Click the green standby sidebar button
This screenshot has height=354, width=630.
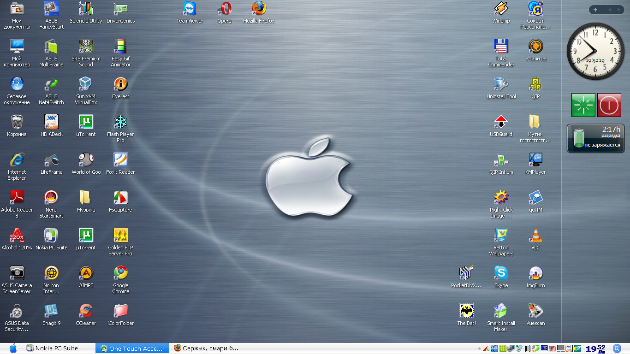click(583, 105)
